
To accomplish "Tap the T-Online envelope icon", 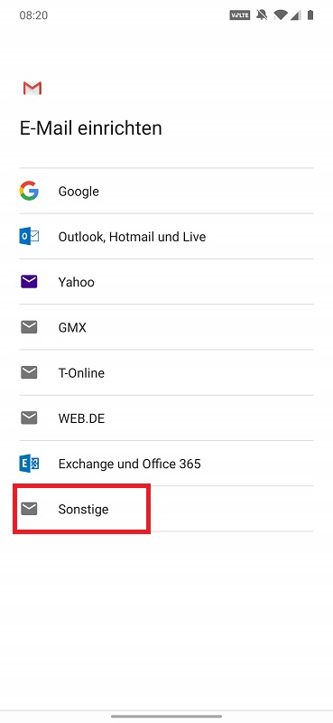I will (x=29, y=372).
